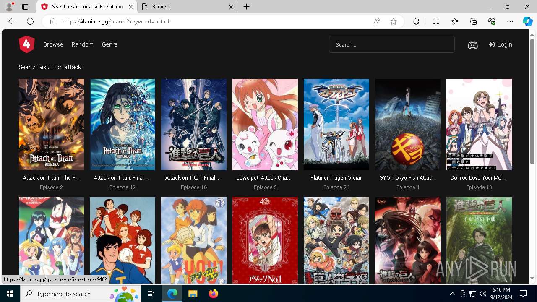This screenshot has height=302, width=537.
Task: Open GYO: Tokyo Fish Attack poster
Action: [x=408, y=125]
